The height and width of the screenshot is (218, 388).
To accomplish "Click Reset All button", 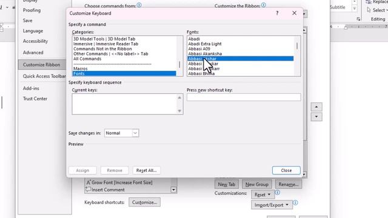I will click(147, 170).
